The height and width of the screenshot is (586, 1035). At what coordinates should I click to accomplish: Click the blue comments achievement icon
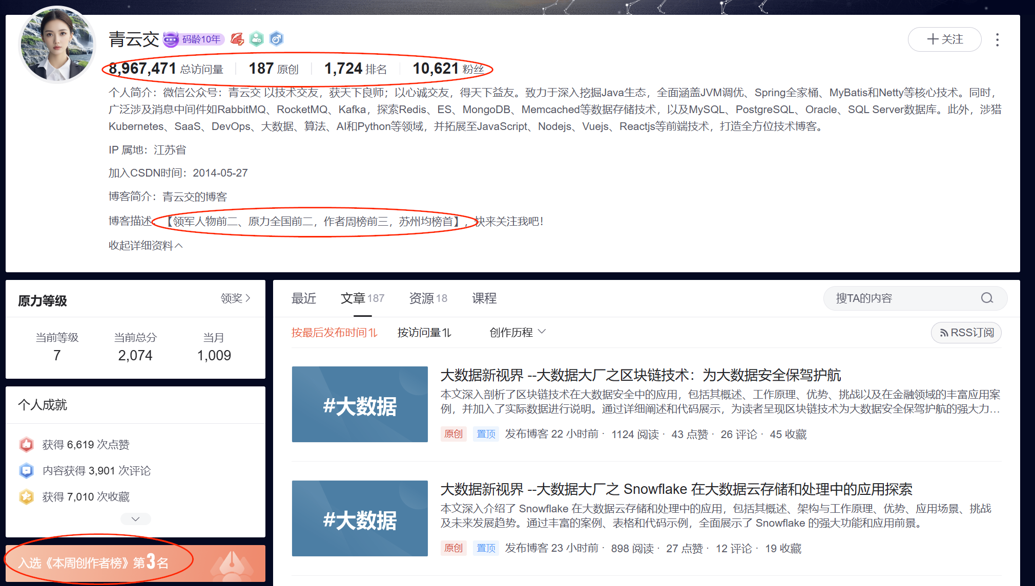tap(27, 470)
